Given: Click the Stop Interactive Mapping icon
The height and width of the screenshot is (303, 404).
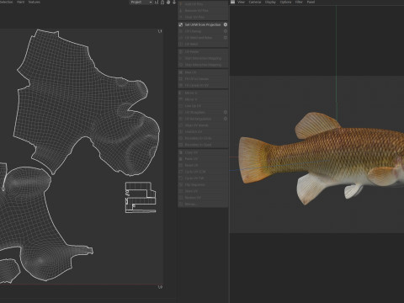Looking at the screenshot, I should pos(181,65).
